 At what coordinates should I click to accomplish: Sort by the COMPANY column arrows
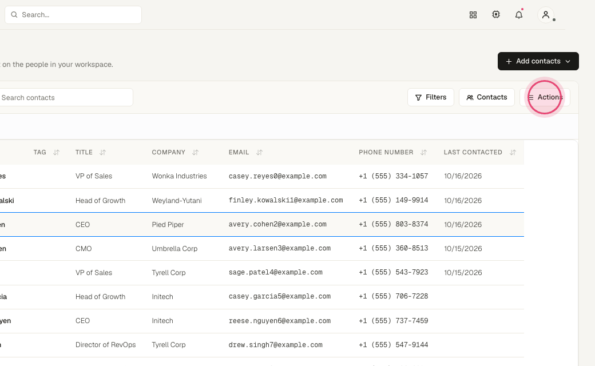click(195, 153)
